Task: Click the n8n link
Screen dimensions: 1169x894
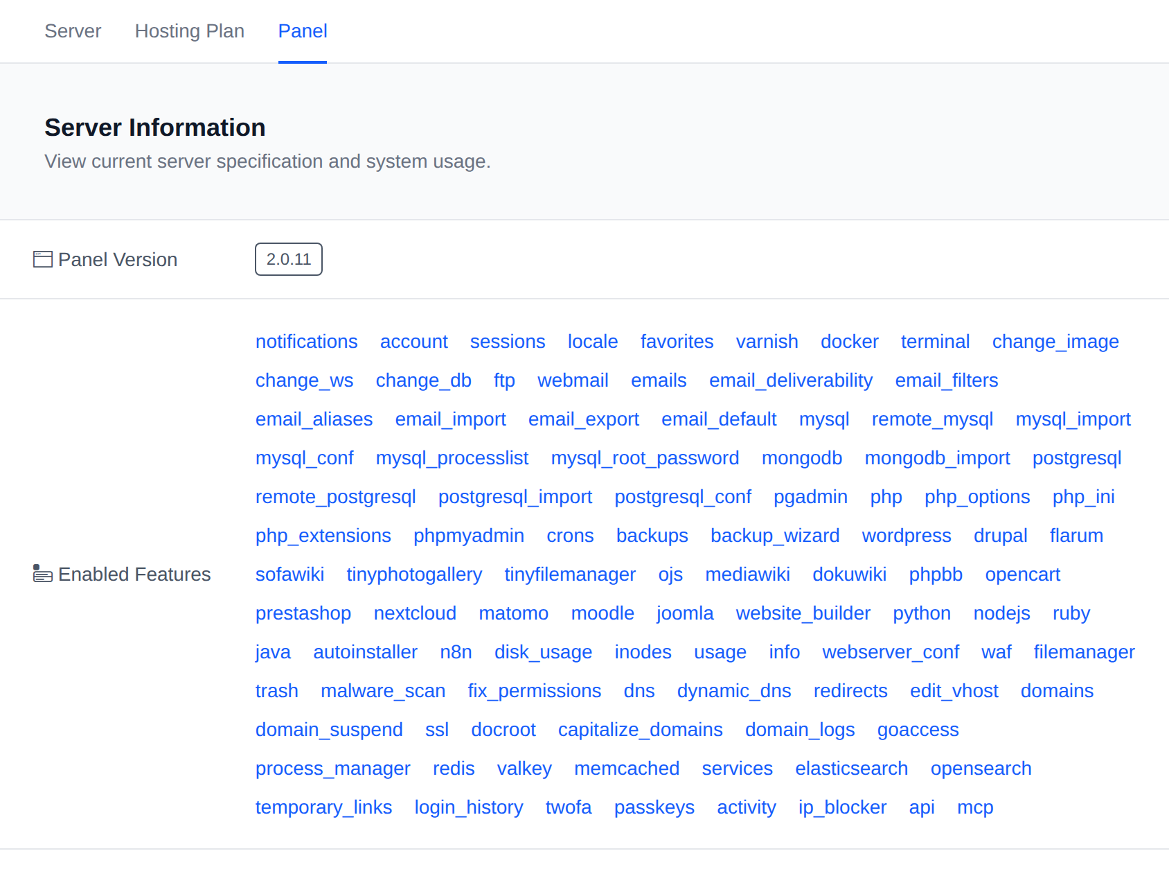Action: coord(456,652)
